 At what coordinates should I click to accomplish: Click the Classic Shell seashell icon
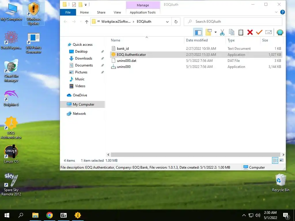tap(280, 32)
